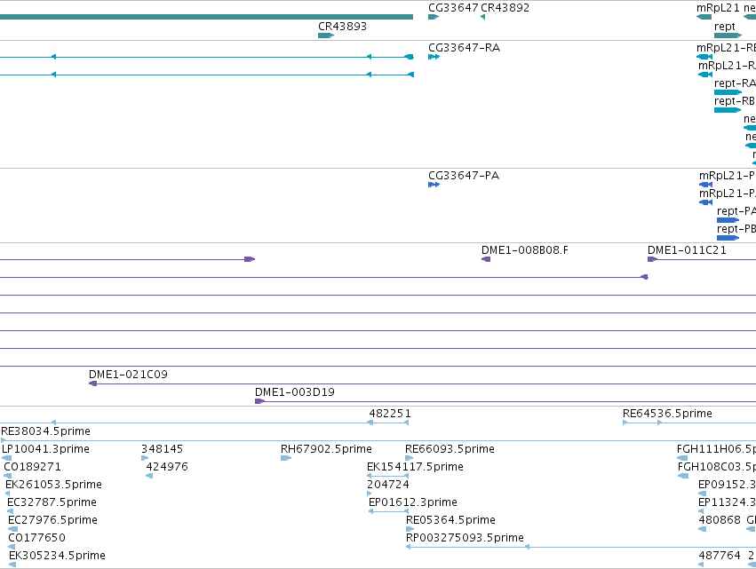Click the rept gene label

pyautogui.click(x=725, y=27)
